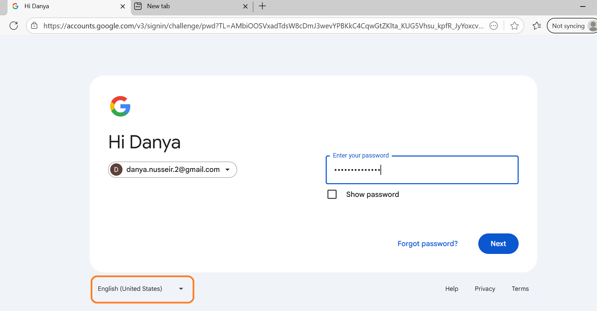The image size is (597, 311).
Task: Click the Hi Danya heading text
Action: [x=144, y=142]
